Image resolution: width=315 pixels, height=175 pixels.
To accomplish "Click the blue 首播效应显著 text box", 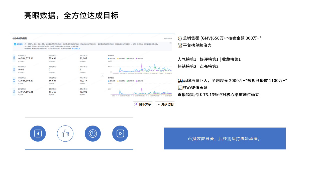I will tap(225, 139).
